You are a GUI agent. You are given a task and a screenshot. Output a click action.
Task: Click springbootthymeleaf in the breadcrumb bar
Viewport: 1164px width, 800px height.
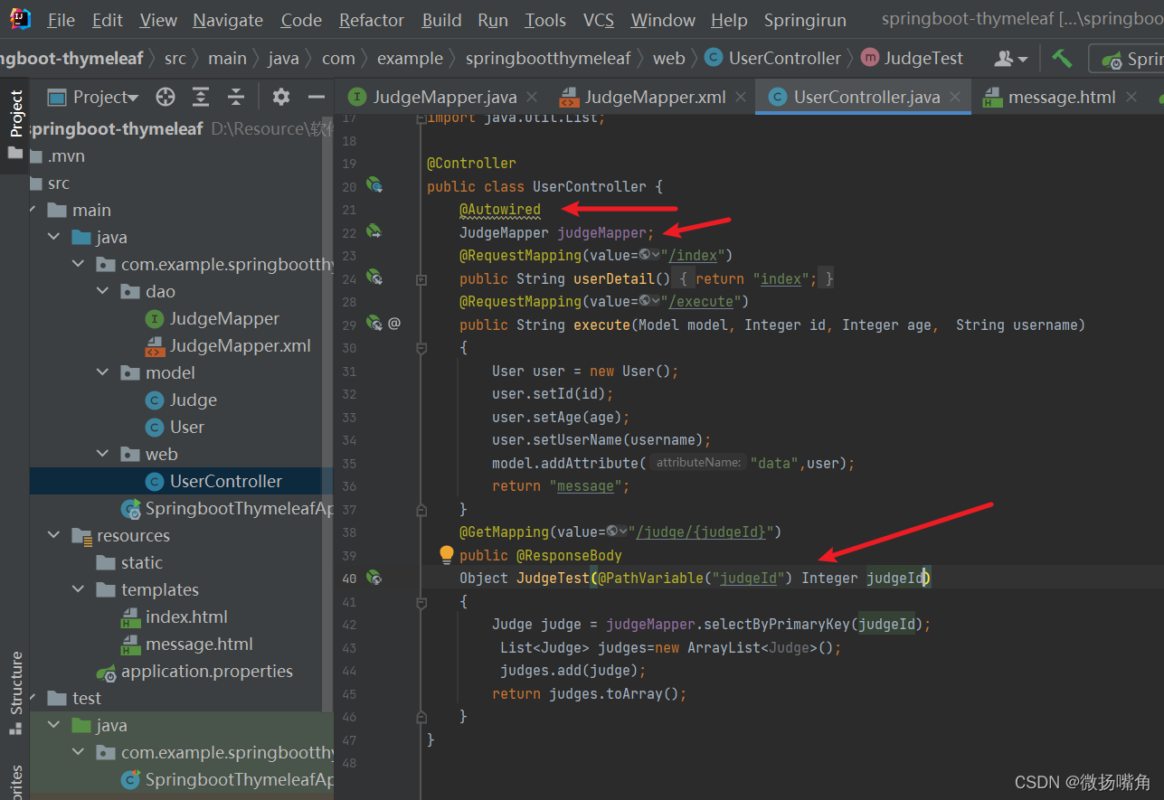[x=548, y=58]
